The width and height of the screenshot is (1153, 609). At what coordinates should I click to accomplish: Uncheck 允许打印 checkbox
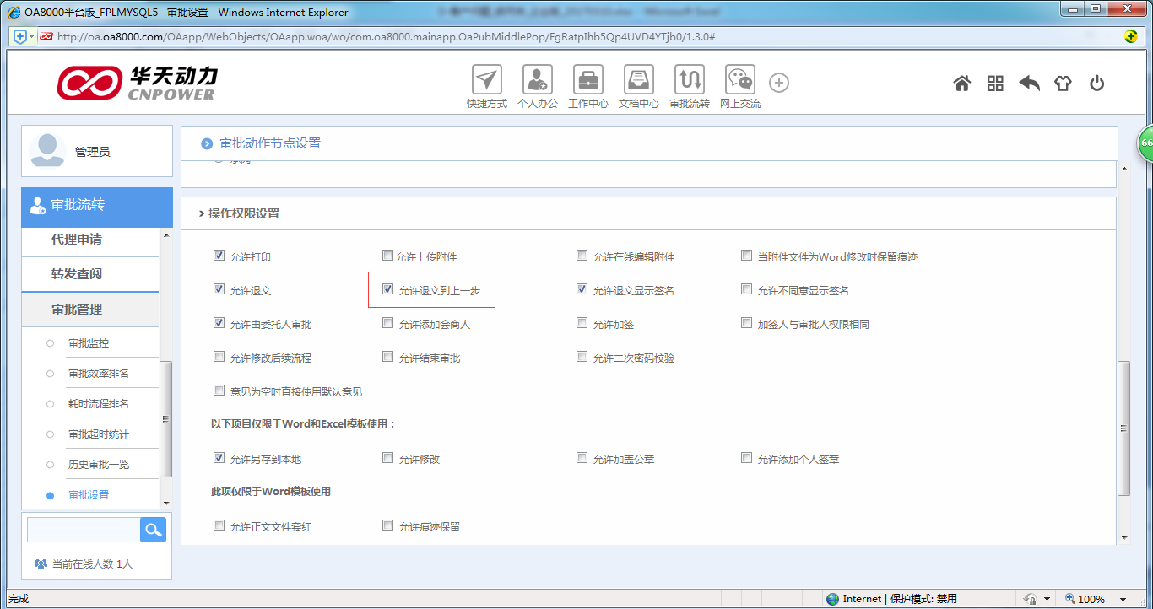219,256
